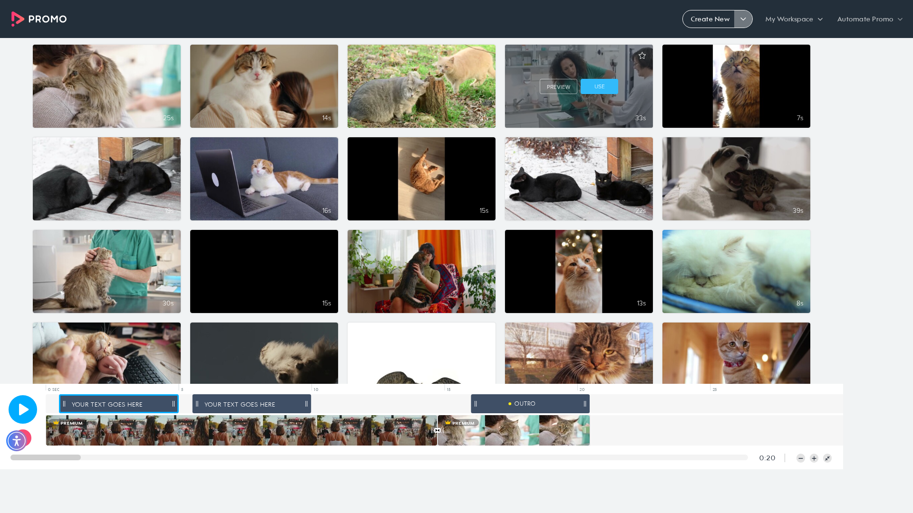Click the Create New button

(x=709, y=19)
